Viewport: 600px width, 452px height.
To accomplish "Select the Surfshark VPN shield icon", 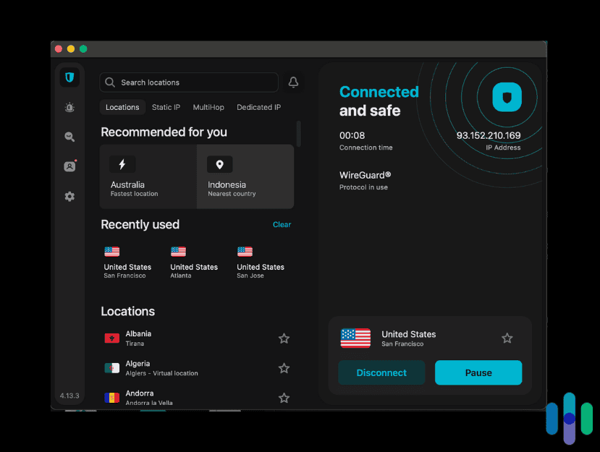I will coord(69,77).
